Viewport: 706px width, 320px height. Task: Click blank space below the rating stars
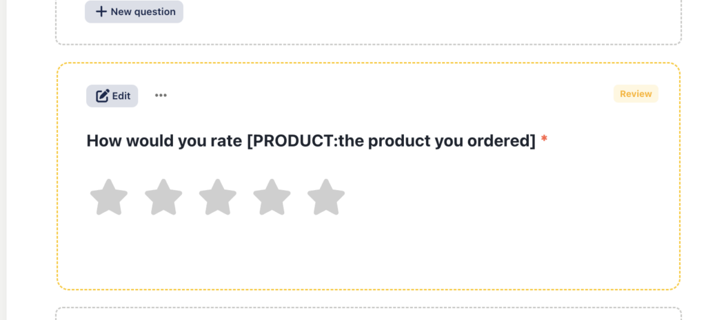368,252
